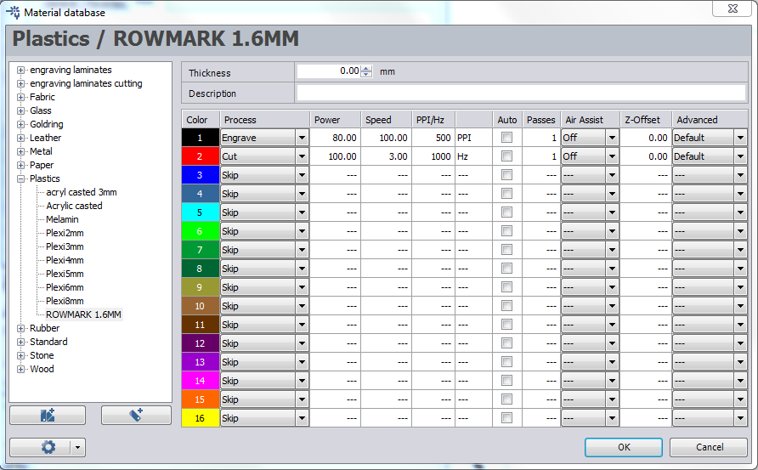Click the Speed value 3.00 cell
This screenshot has height=470, width=758.
point(387,156)
